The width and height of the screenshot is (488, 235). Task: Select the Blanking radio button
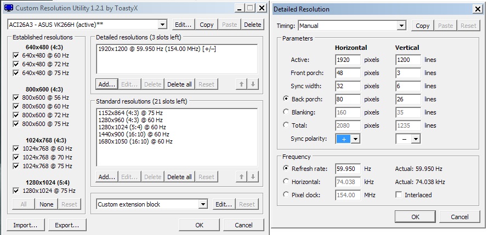(x=285, y=112)
